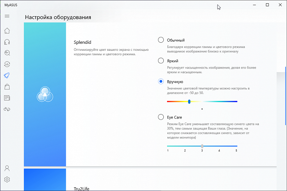
Task: Click the Eye Care description paragraph
Action: point(213,131)
